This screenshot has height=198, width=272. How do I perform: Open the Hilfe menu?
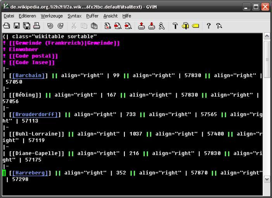pyautogui.click(x=127, y=16)
